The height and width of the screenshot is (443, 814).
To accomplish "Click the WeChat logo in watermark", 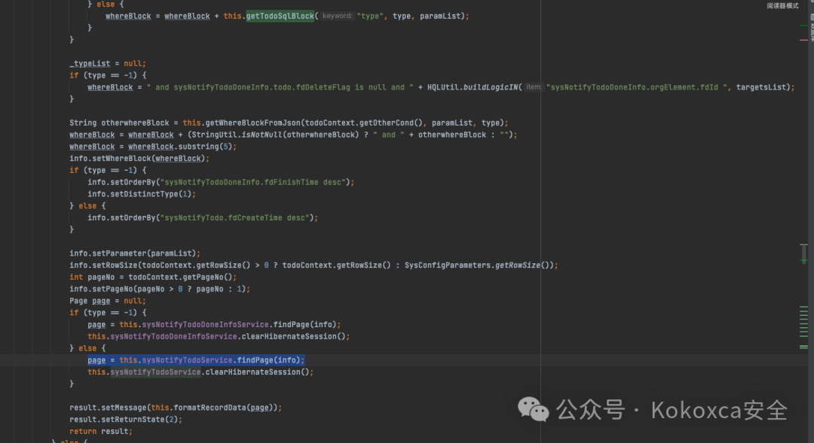I will pyautogui.click(x=533, y=410).
